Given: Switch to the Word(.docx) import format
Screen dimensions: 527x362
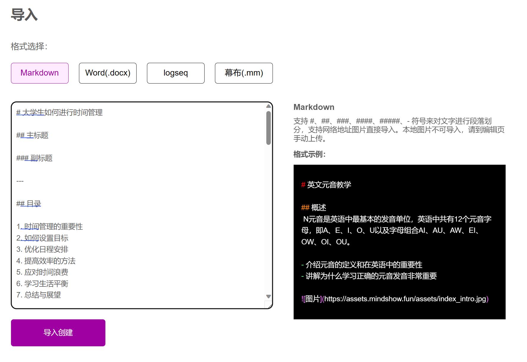Looking at the screenshot, I should click(x=107, y=73).
